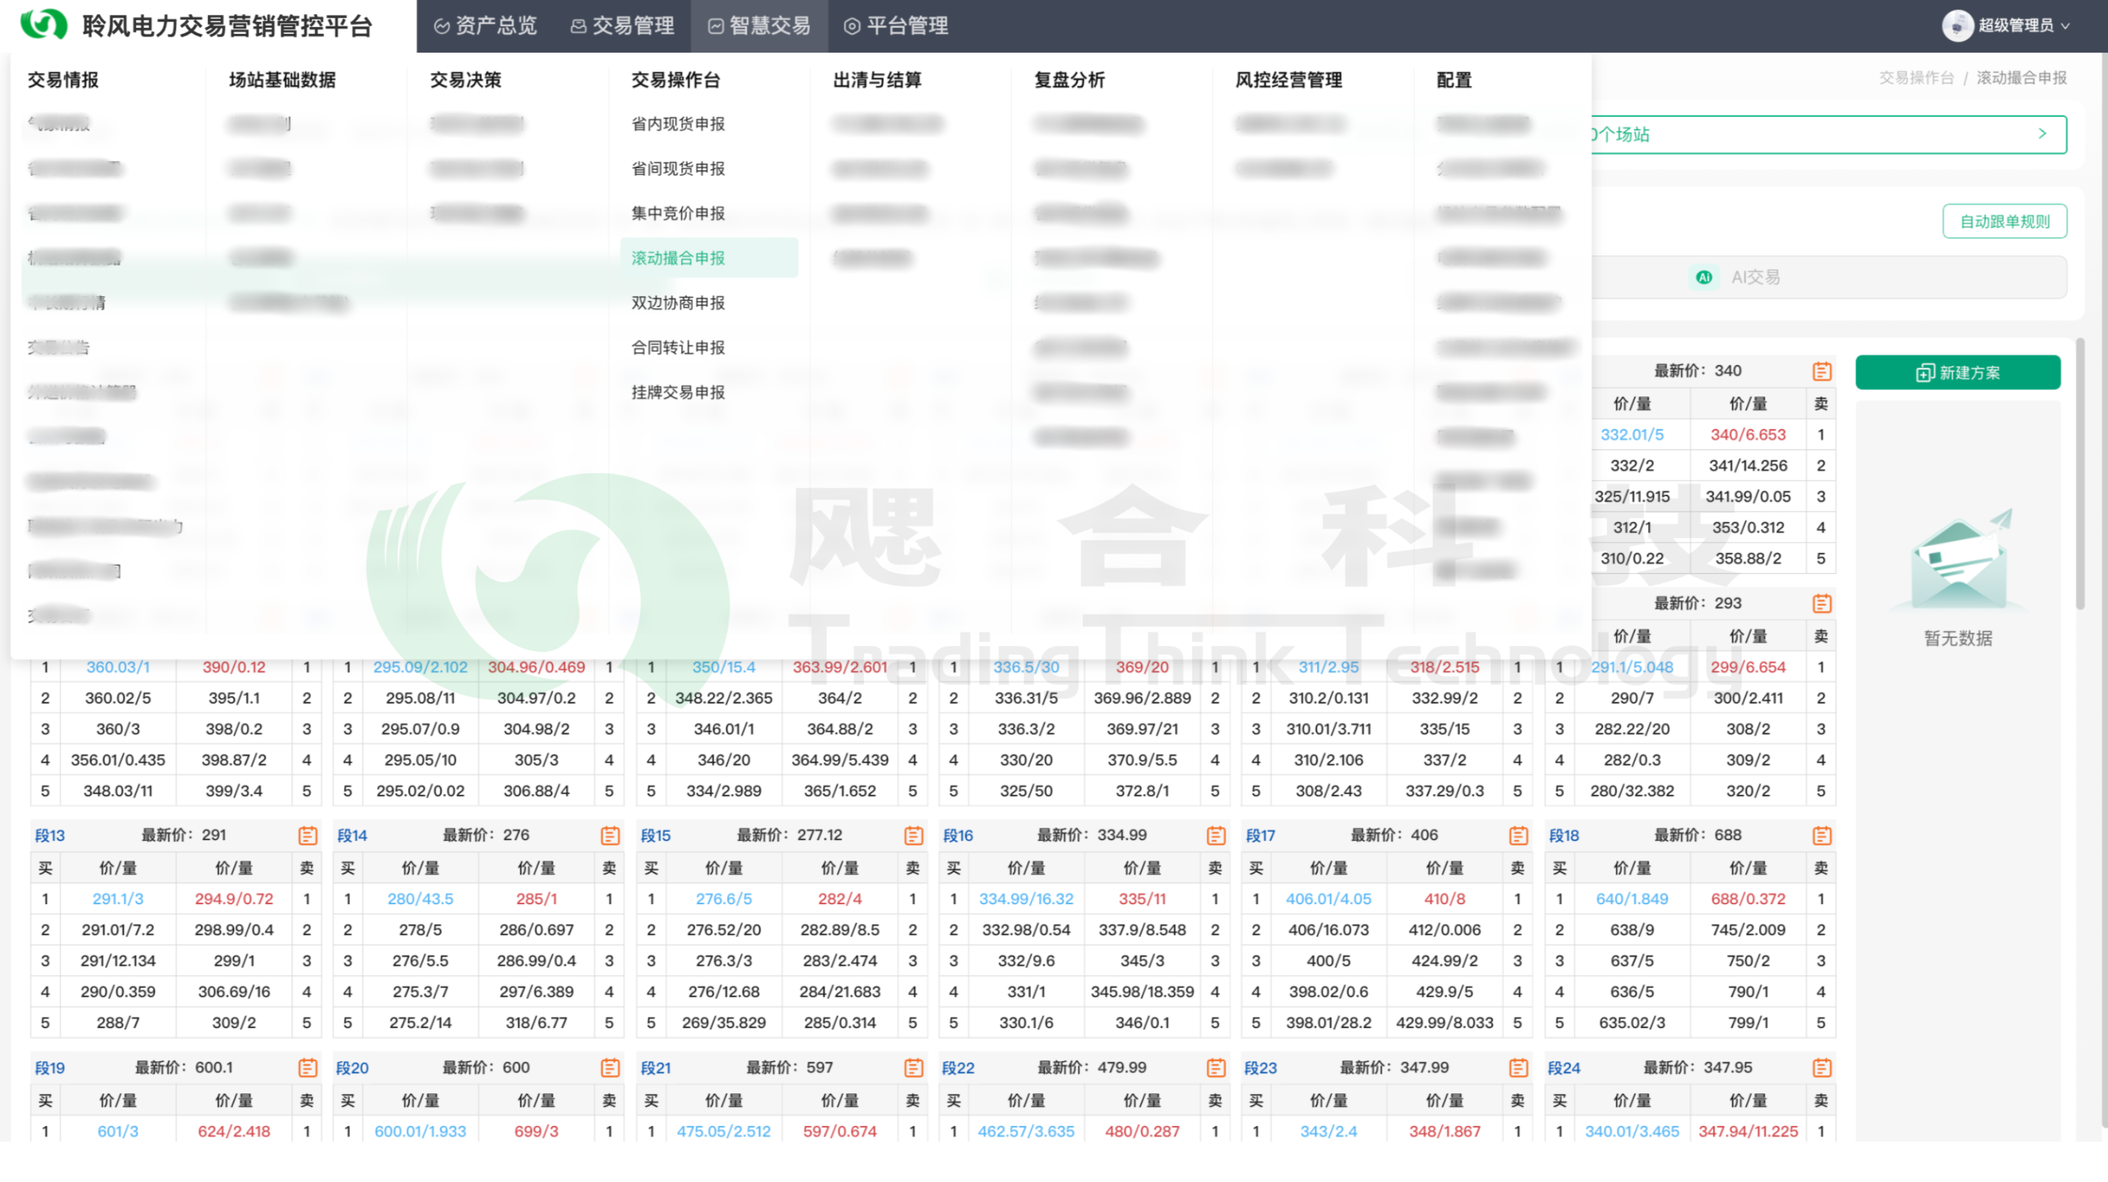Click the 自动跟单规则 button
2108x1182 pixels.
[x=2004, y=221]
